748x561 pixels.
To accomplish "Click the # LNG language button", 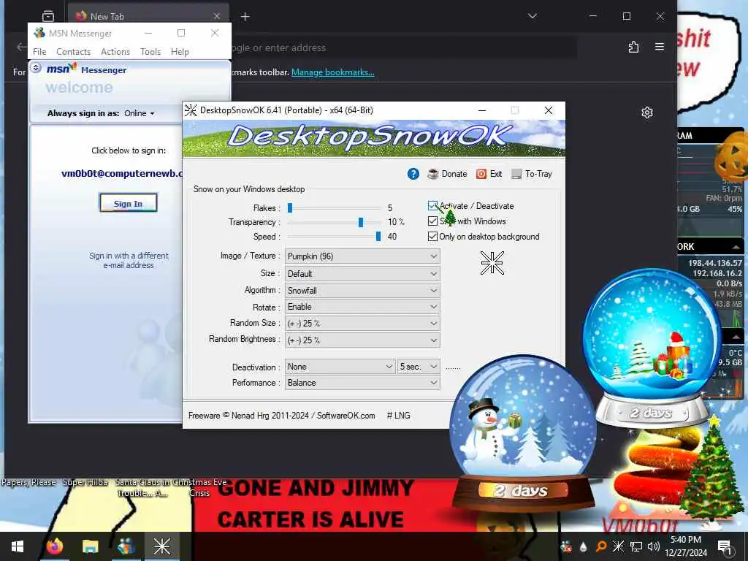I will tap(398, 416).
